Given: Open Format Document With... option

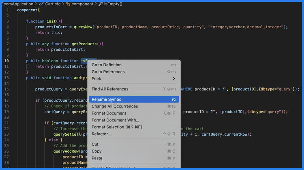Looking at the screenshot, I should (115, 120).
